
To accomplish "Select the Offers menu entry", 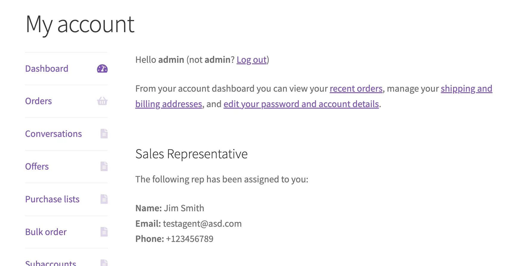I will (37, 167).
